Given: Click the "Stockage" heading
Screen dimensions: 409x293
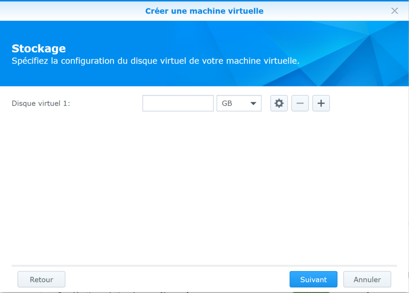Looking at the screenshot, I should click(39, 49).
